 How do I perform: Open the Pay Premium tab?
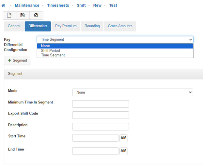click(66, 26)
